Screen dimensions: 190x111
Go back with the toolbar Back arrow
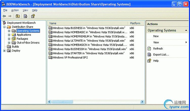click(x=4, y=16)
